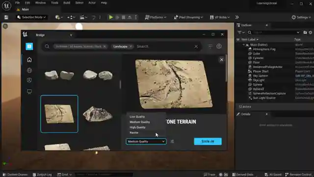Open the Pixel Streaming dropdown
Image resolution: width=314 pixels, height=177 pixels.
(188, 17)
